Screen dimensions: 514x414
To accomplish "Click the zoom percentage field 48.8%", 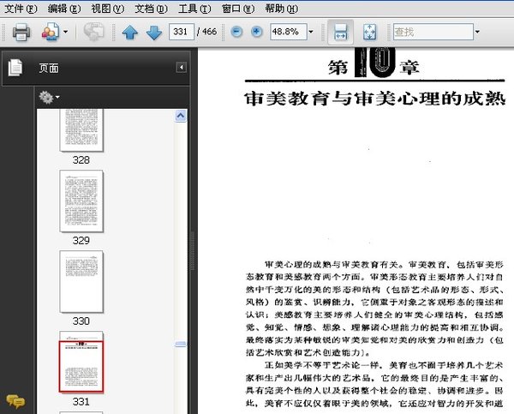I will click(x=289, y=32).
